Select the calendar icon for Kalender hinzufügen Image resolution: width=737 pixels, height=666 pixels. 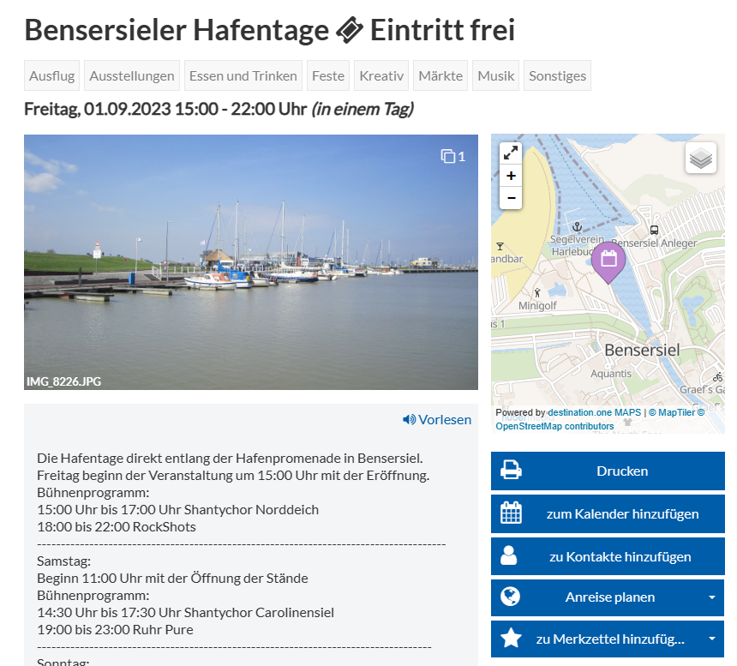[x=512, y=513]
